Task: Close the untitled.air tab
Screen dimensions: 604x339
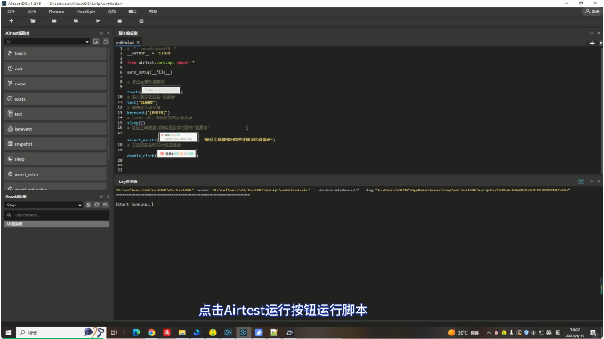Action: (138, 42)
